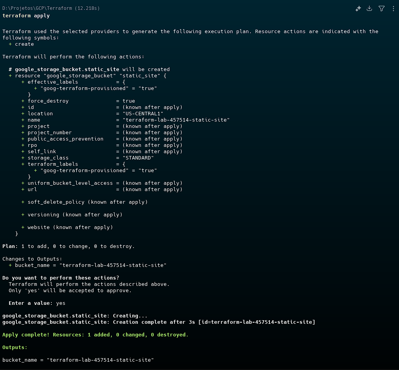Open the filter block output funnel icon
Screen dimensions: 399x370
pos(381,9)
